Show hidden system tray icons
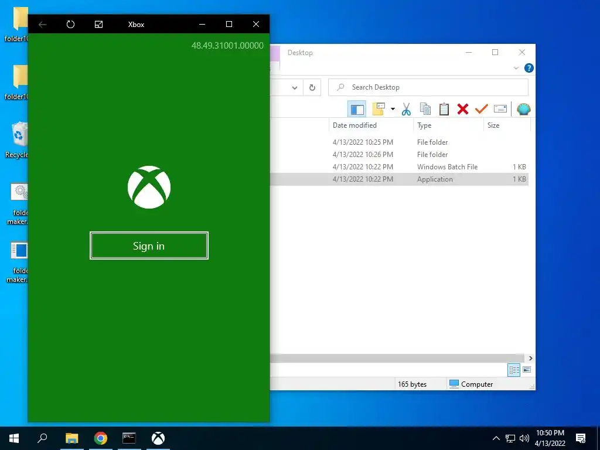Screen dimensions: 600x450 496,438
